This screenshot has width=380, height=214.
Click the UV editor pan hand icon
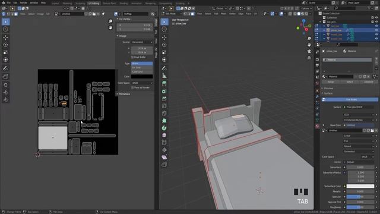[x=110, y=28]
